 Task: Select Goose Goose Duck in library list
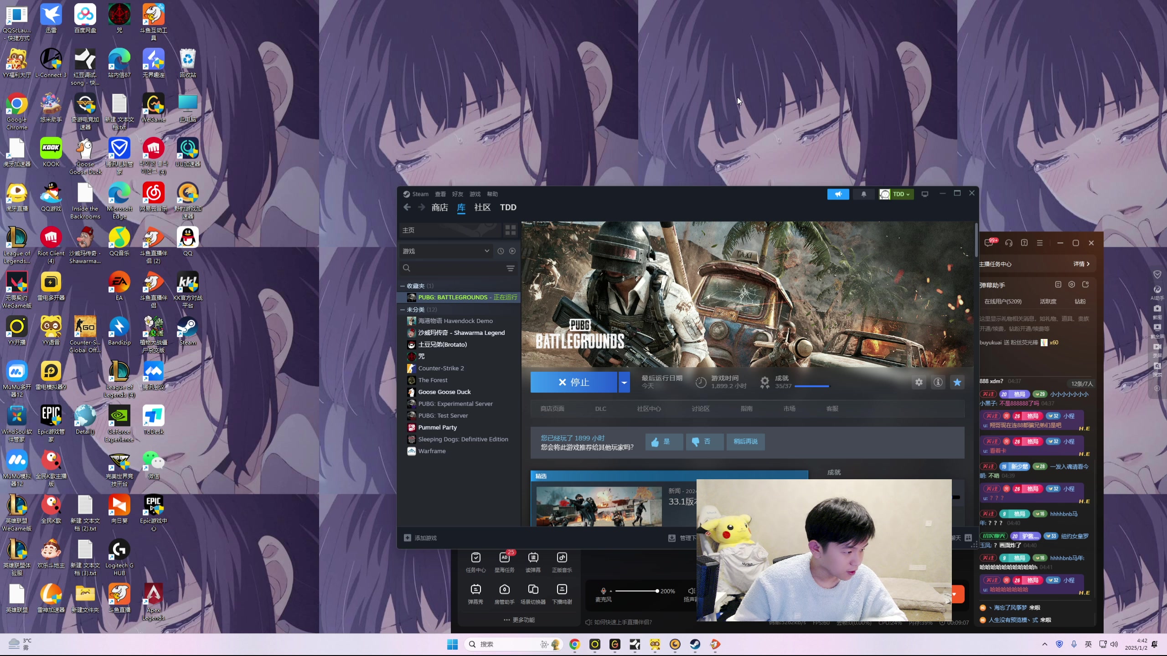point(459,392)
